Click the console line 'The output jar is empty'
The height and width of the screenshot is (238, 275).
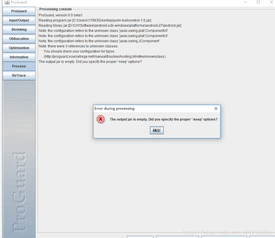90,62
